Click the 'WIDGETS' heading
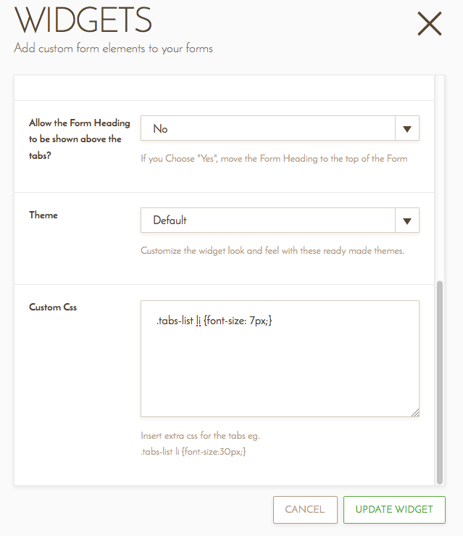Image resolution: width=463 pixels, height=536 pixels. click(83, 20)
